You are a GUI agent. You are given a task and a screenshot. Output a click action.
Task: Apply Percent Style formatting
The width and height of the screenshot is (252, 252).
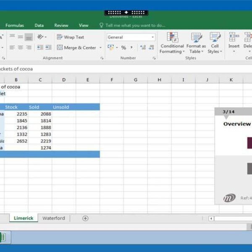click(123, 47)
